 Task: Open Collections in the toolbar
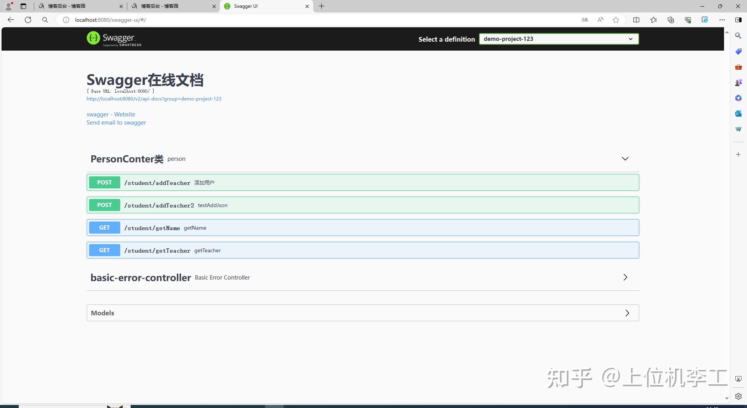[671, 20]
